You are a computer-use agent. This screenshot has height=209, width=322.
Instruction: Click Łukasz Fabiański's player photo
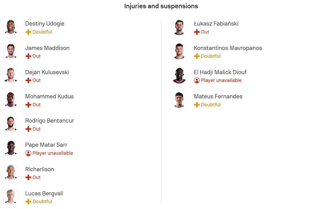pyautogui.click(x=179, y=27)
